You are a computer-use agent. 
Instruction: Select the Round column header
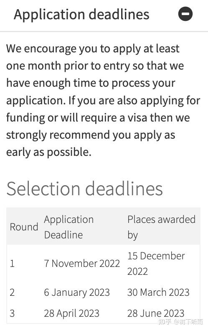click(x=24, y=227)
